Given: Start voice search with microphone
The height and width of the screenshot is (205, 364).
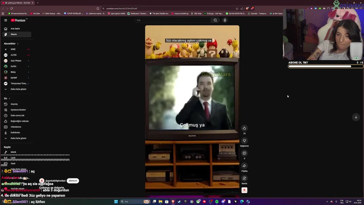Looking at the screenshot, I should (x=225, y=20).
